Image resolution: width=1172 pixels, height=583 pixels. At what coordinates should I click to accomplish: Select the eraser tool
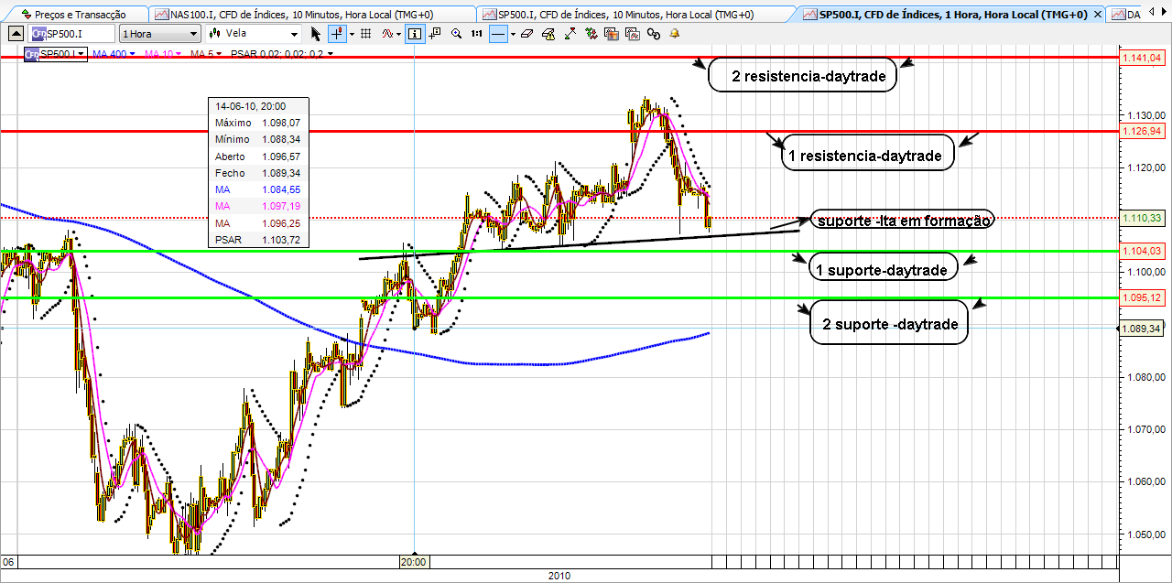point(526,33)
